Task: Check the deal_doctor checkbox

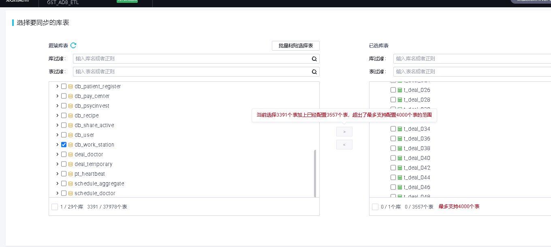Action: tap(64, 154)
